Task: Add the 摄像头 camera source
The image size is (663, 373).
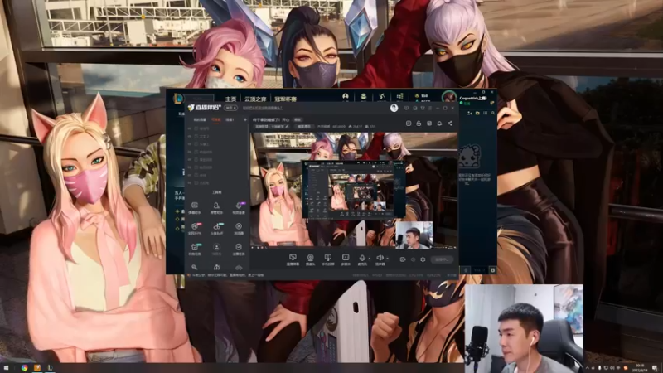Action: [310, 259]
